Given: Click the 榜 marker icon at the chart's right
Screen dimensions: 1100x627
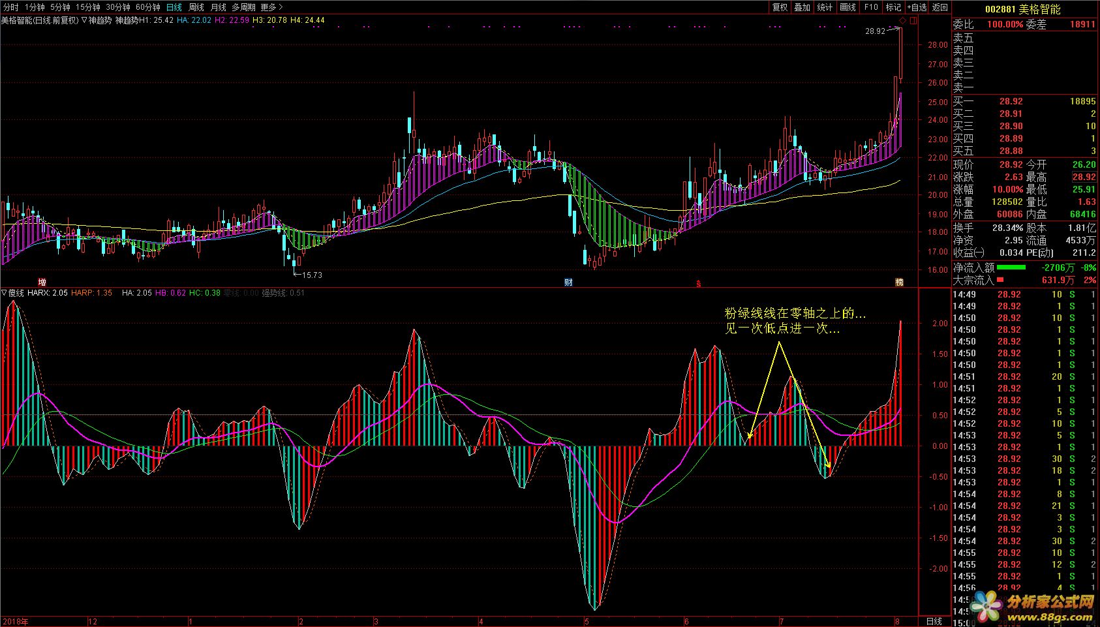Looking at the screenshot, I should [900, 283].
